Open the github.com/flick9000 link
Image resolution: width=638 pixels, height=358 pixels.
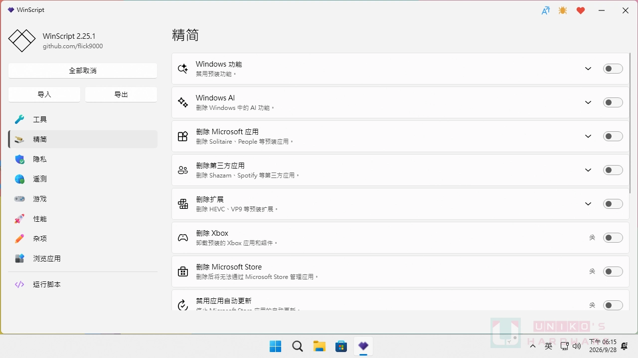[73, 46]
